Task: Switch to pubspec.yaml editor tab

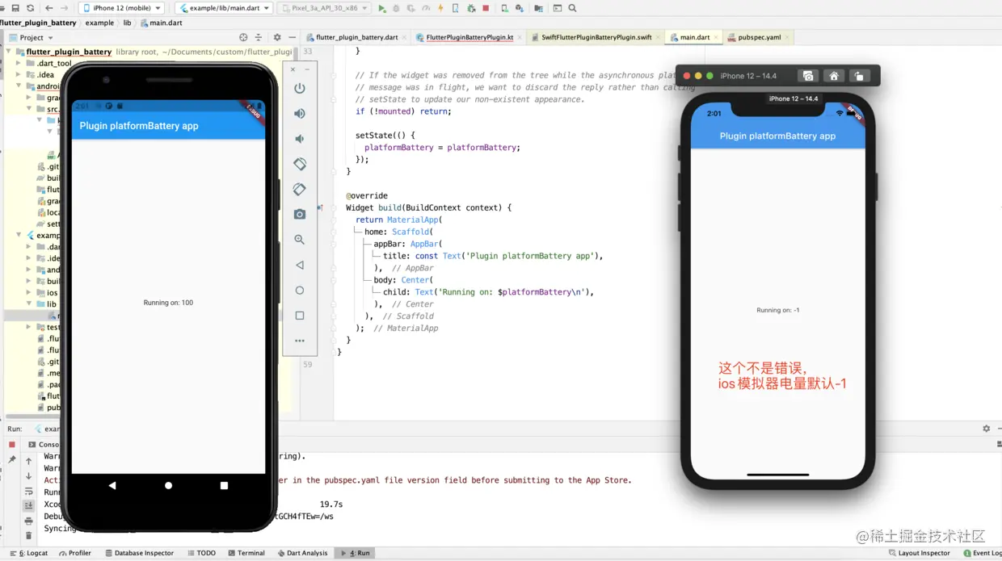Action: (759, 37)
